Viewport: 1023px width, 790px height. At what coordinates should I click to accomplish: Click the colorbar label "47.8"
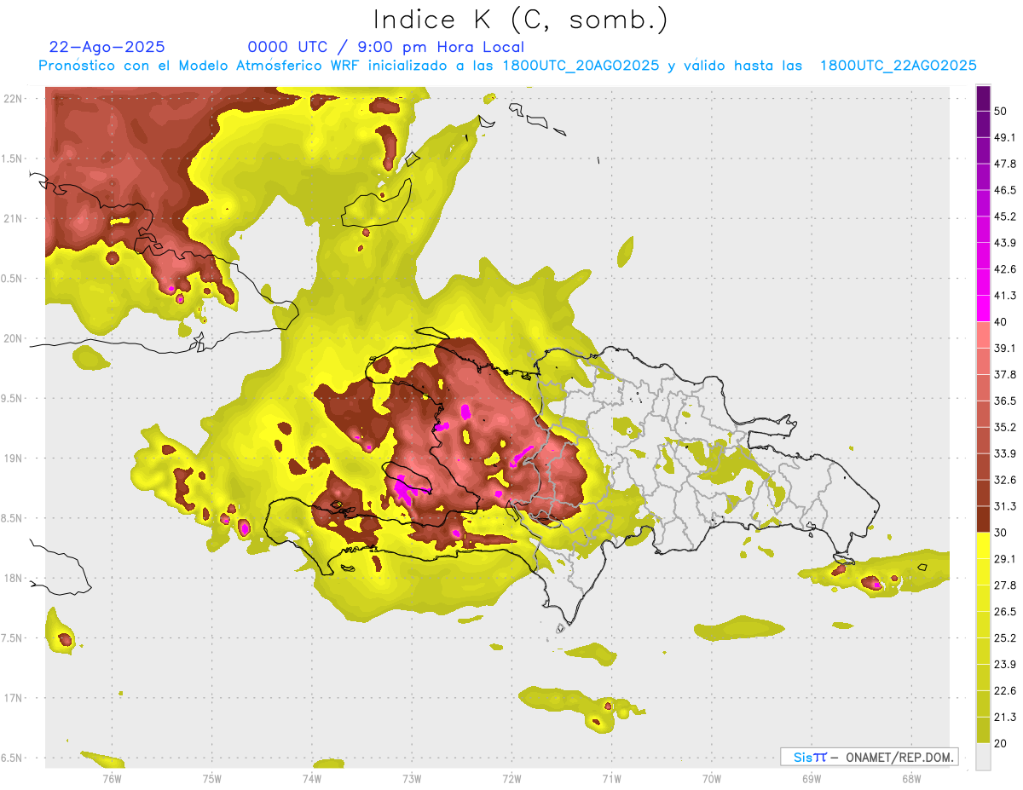tap(1006, 164)
